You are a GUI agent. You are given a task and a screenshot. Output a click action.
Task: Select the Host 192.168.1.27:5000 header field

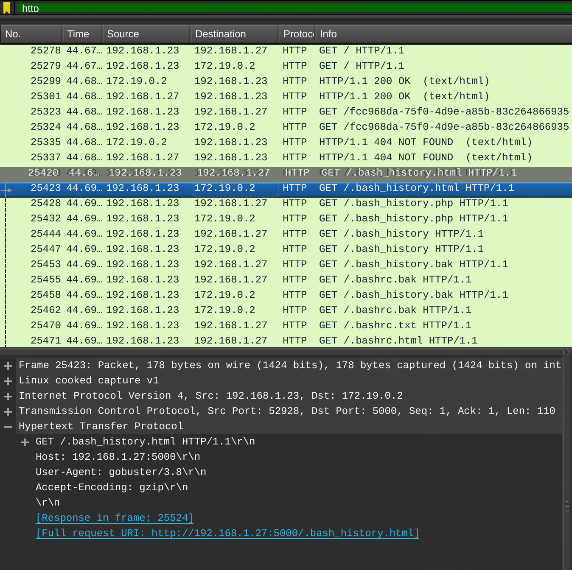click(118, 457)
